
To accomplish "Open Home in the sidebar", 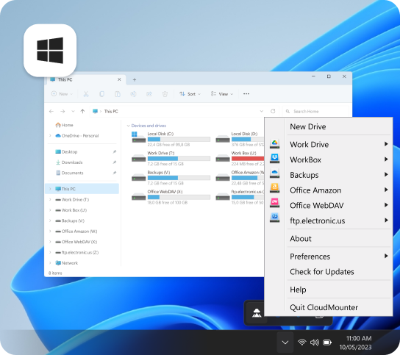I will tap(64, 125).
